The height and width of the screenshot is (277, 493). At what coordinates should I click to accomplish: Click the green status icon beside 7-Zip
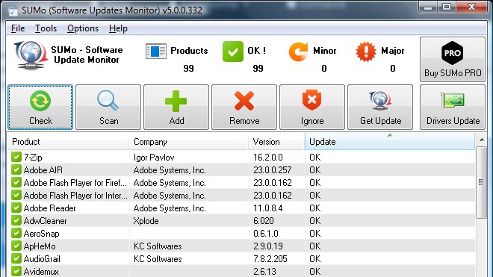pyautogui.click(x=16, y=157)
